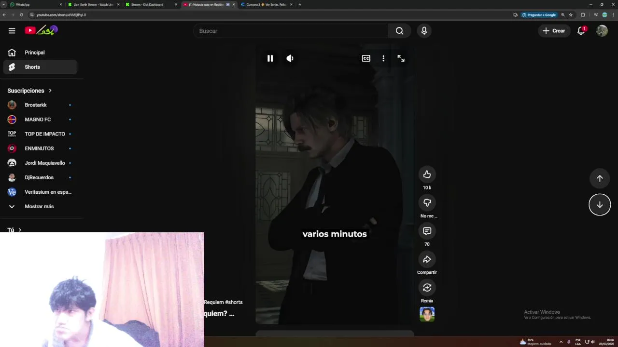Open the media controls icon in toolbar
618x347 pixels.
(x=596, y=15)
